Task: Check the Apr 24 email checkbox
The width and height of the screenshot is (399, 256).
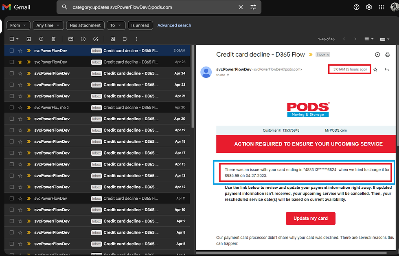Action: (12, 73)
